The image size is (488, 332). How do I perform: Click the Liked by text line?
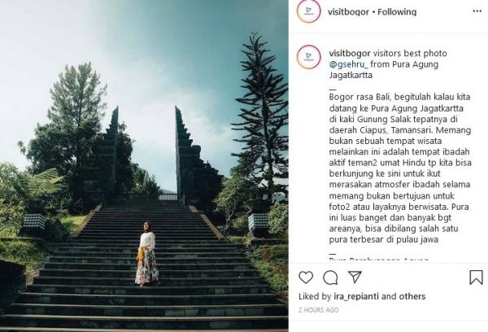[x=362, y=296]
